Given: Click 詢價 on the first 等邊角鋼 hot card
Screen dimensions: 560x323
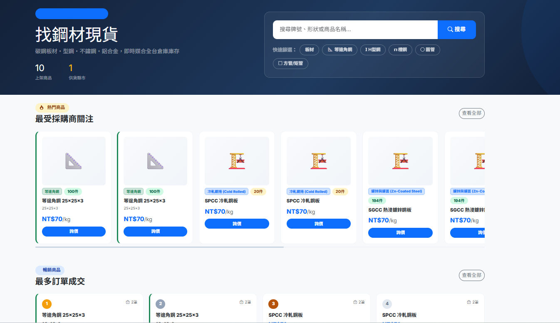Looking at the screenshot, I should click(74, 232).
